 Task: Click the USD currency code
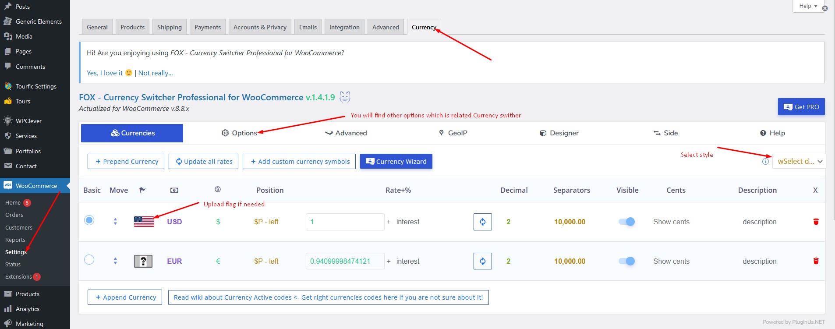(x=174, y=222)
